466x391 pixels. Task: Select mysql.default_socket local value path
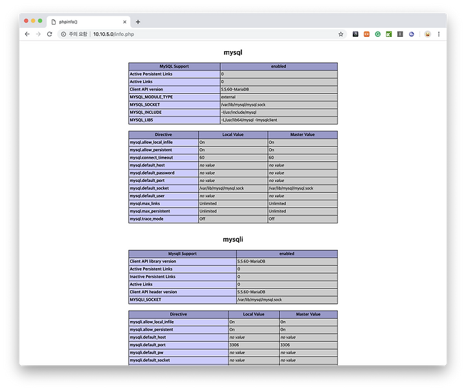[222, 188]
